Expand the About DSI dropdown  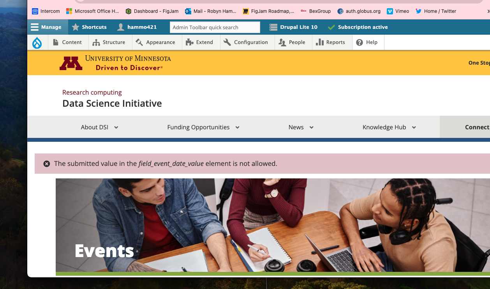click(99, 127)
